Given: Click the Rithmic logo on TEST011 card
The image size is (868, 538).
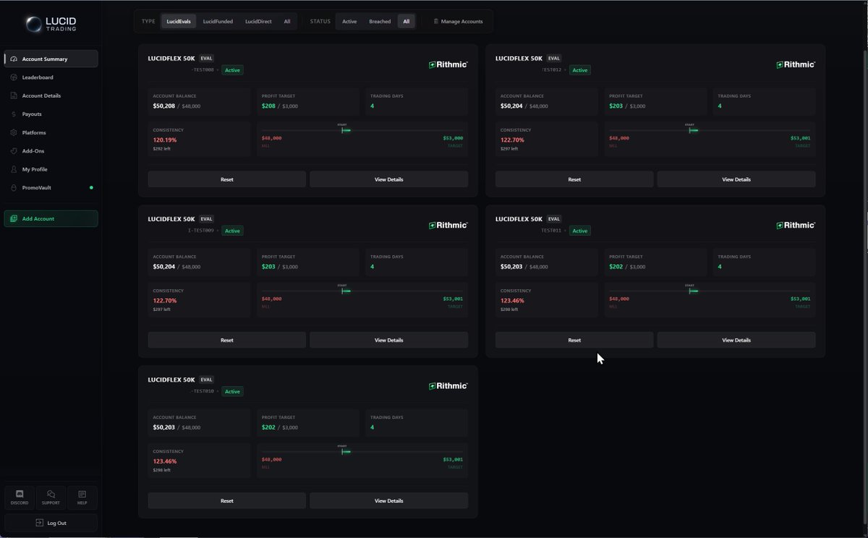Looking at the screenshot, I should (x=796, y=225).
